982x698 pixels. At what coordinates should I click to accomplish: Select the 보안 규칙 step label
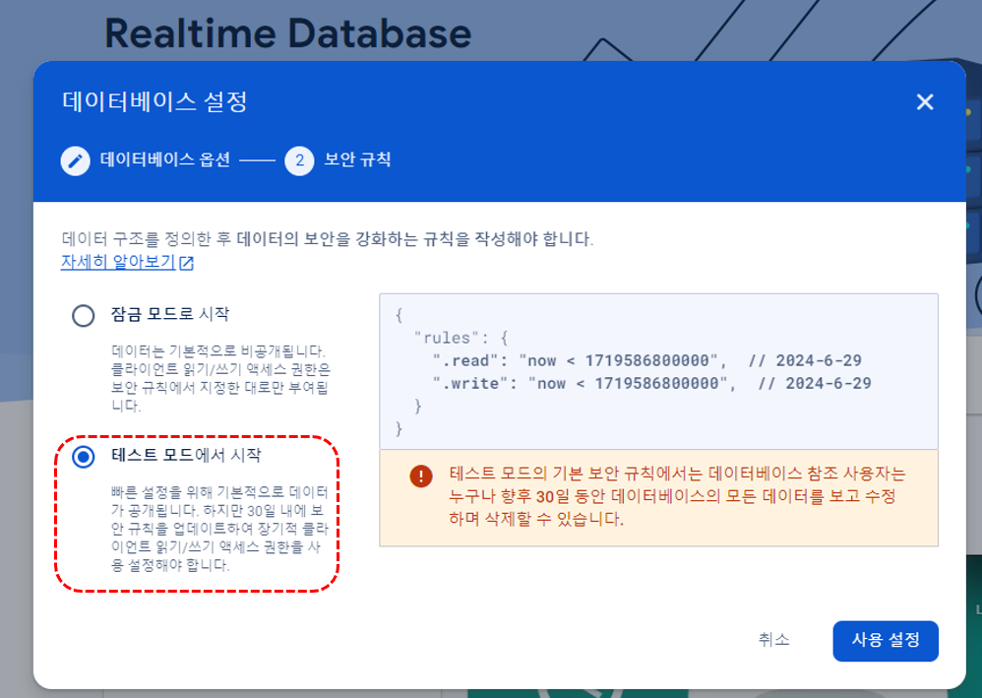coord(357,159)
